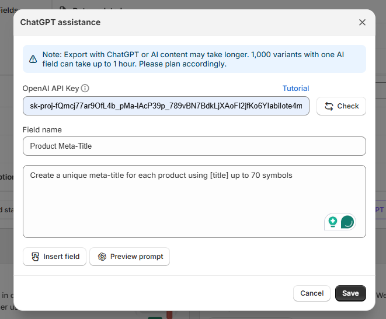The image size is (386, 319).
Task: Cancel the dialog
Action: (x=312, y=293)
